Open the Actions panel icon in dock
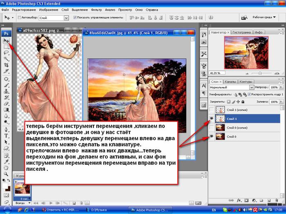The width and height of the screenshot is (286, 214). 204,42
